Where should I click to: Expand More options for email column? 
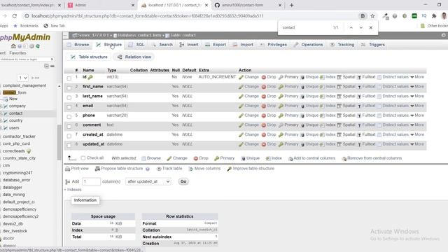tap(417, 106)
